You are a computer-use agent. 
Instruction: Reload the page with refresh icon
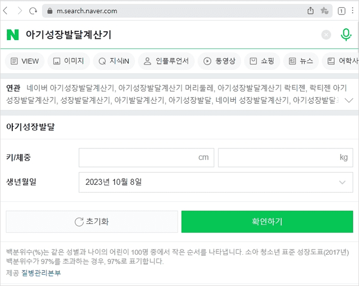[33, 11]
